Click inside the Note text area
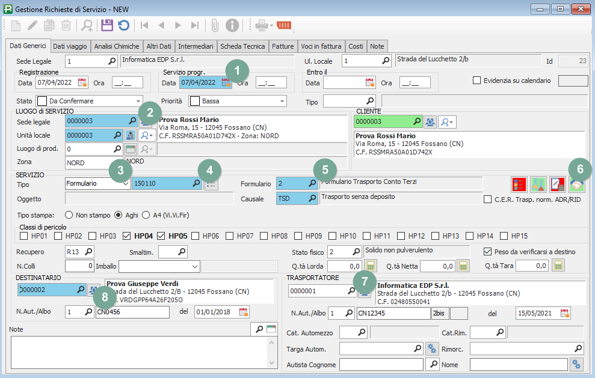The height and width of the screenshot is (378, 595). [x=138, y=352]
